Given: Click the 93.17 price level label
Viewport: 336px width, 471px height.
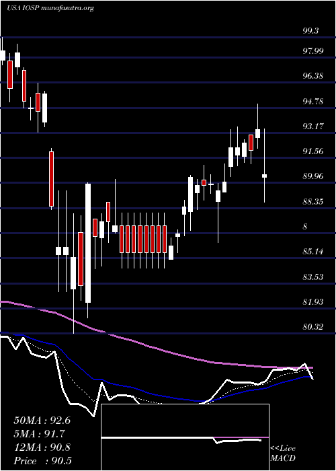Looking at the screenshot, I should [x=313, y=126].
